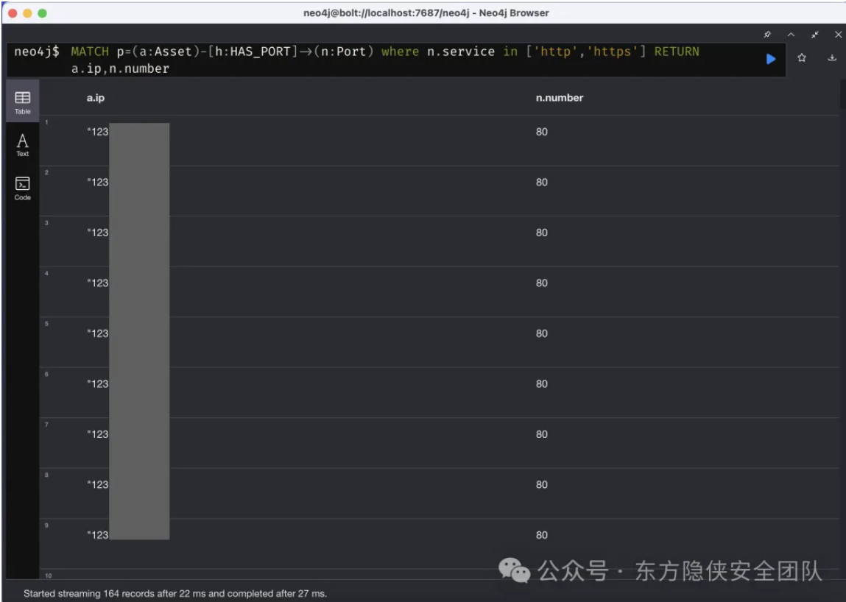Close the window with red button

13,13
